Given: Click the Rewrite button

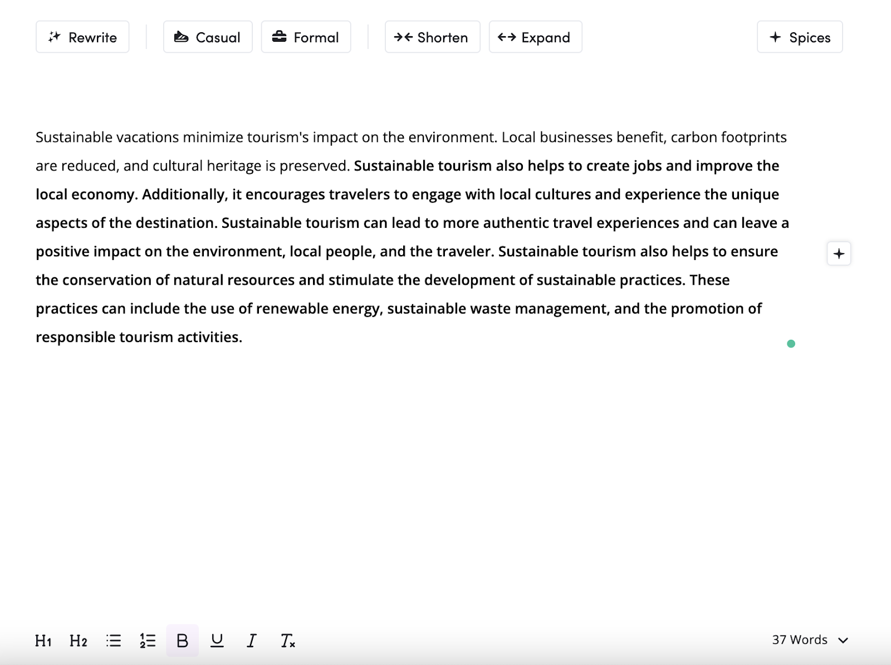Looking at the screenshot, I should point(82,37).
